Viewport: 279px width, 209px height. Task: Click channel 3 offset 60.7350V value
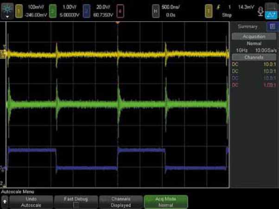pyautogui.click(x=103, y=15)
